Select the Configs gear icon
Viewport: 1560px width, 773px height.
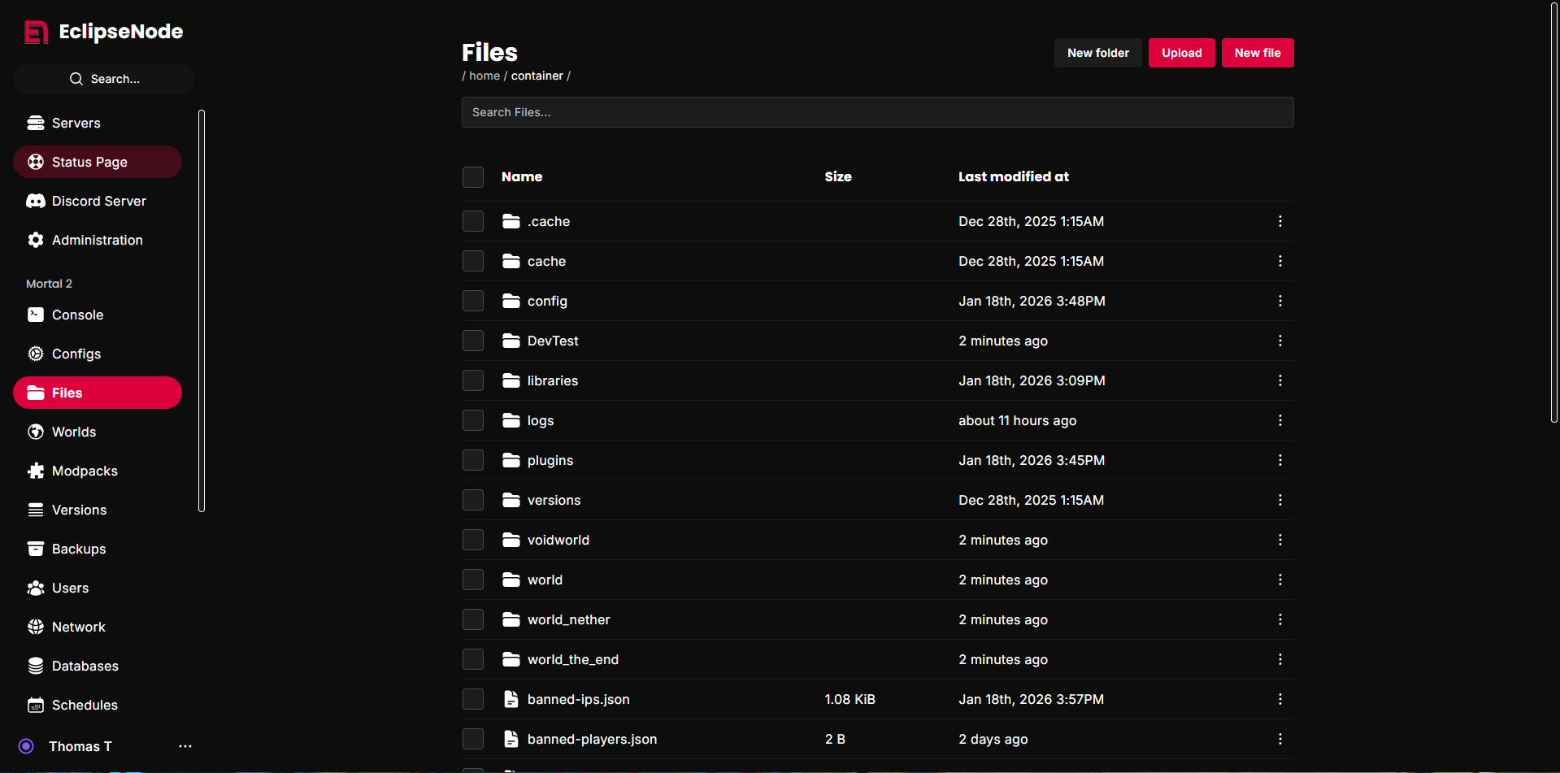pos(36,354)
